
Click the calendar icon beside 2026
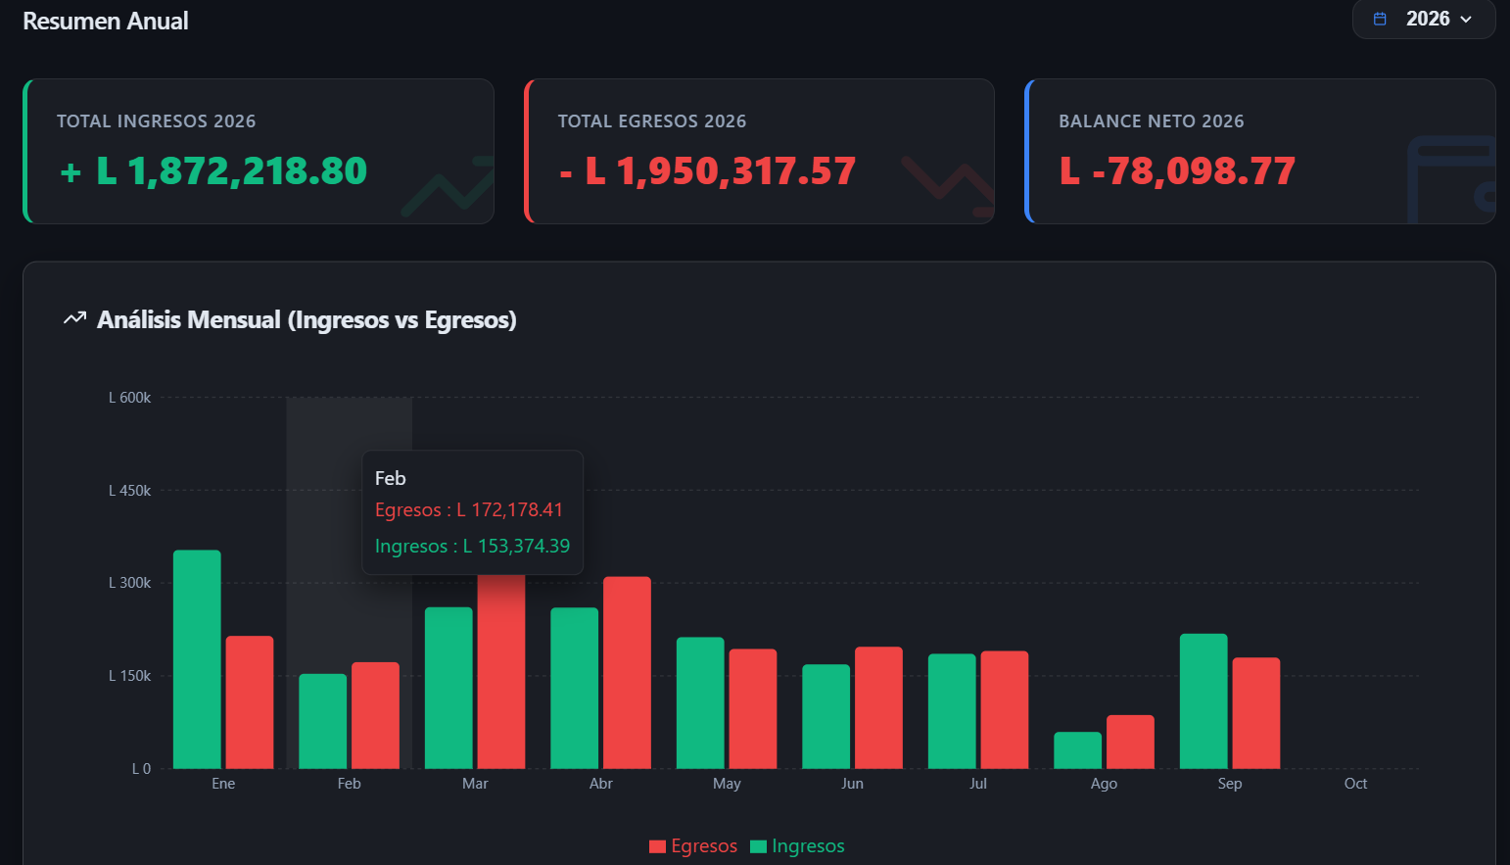(x=1380, y=19)
